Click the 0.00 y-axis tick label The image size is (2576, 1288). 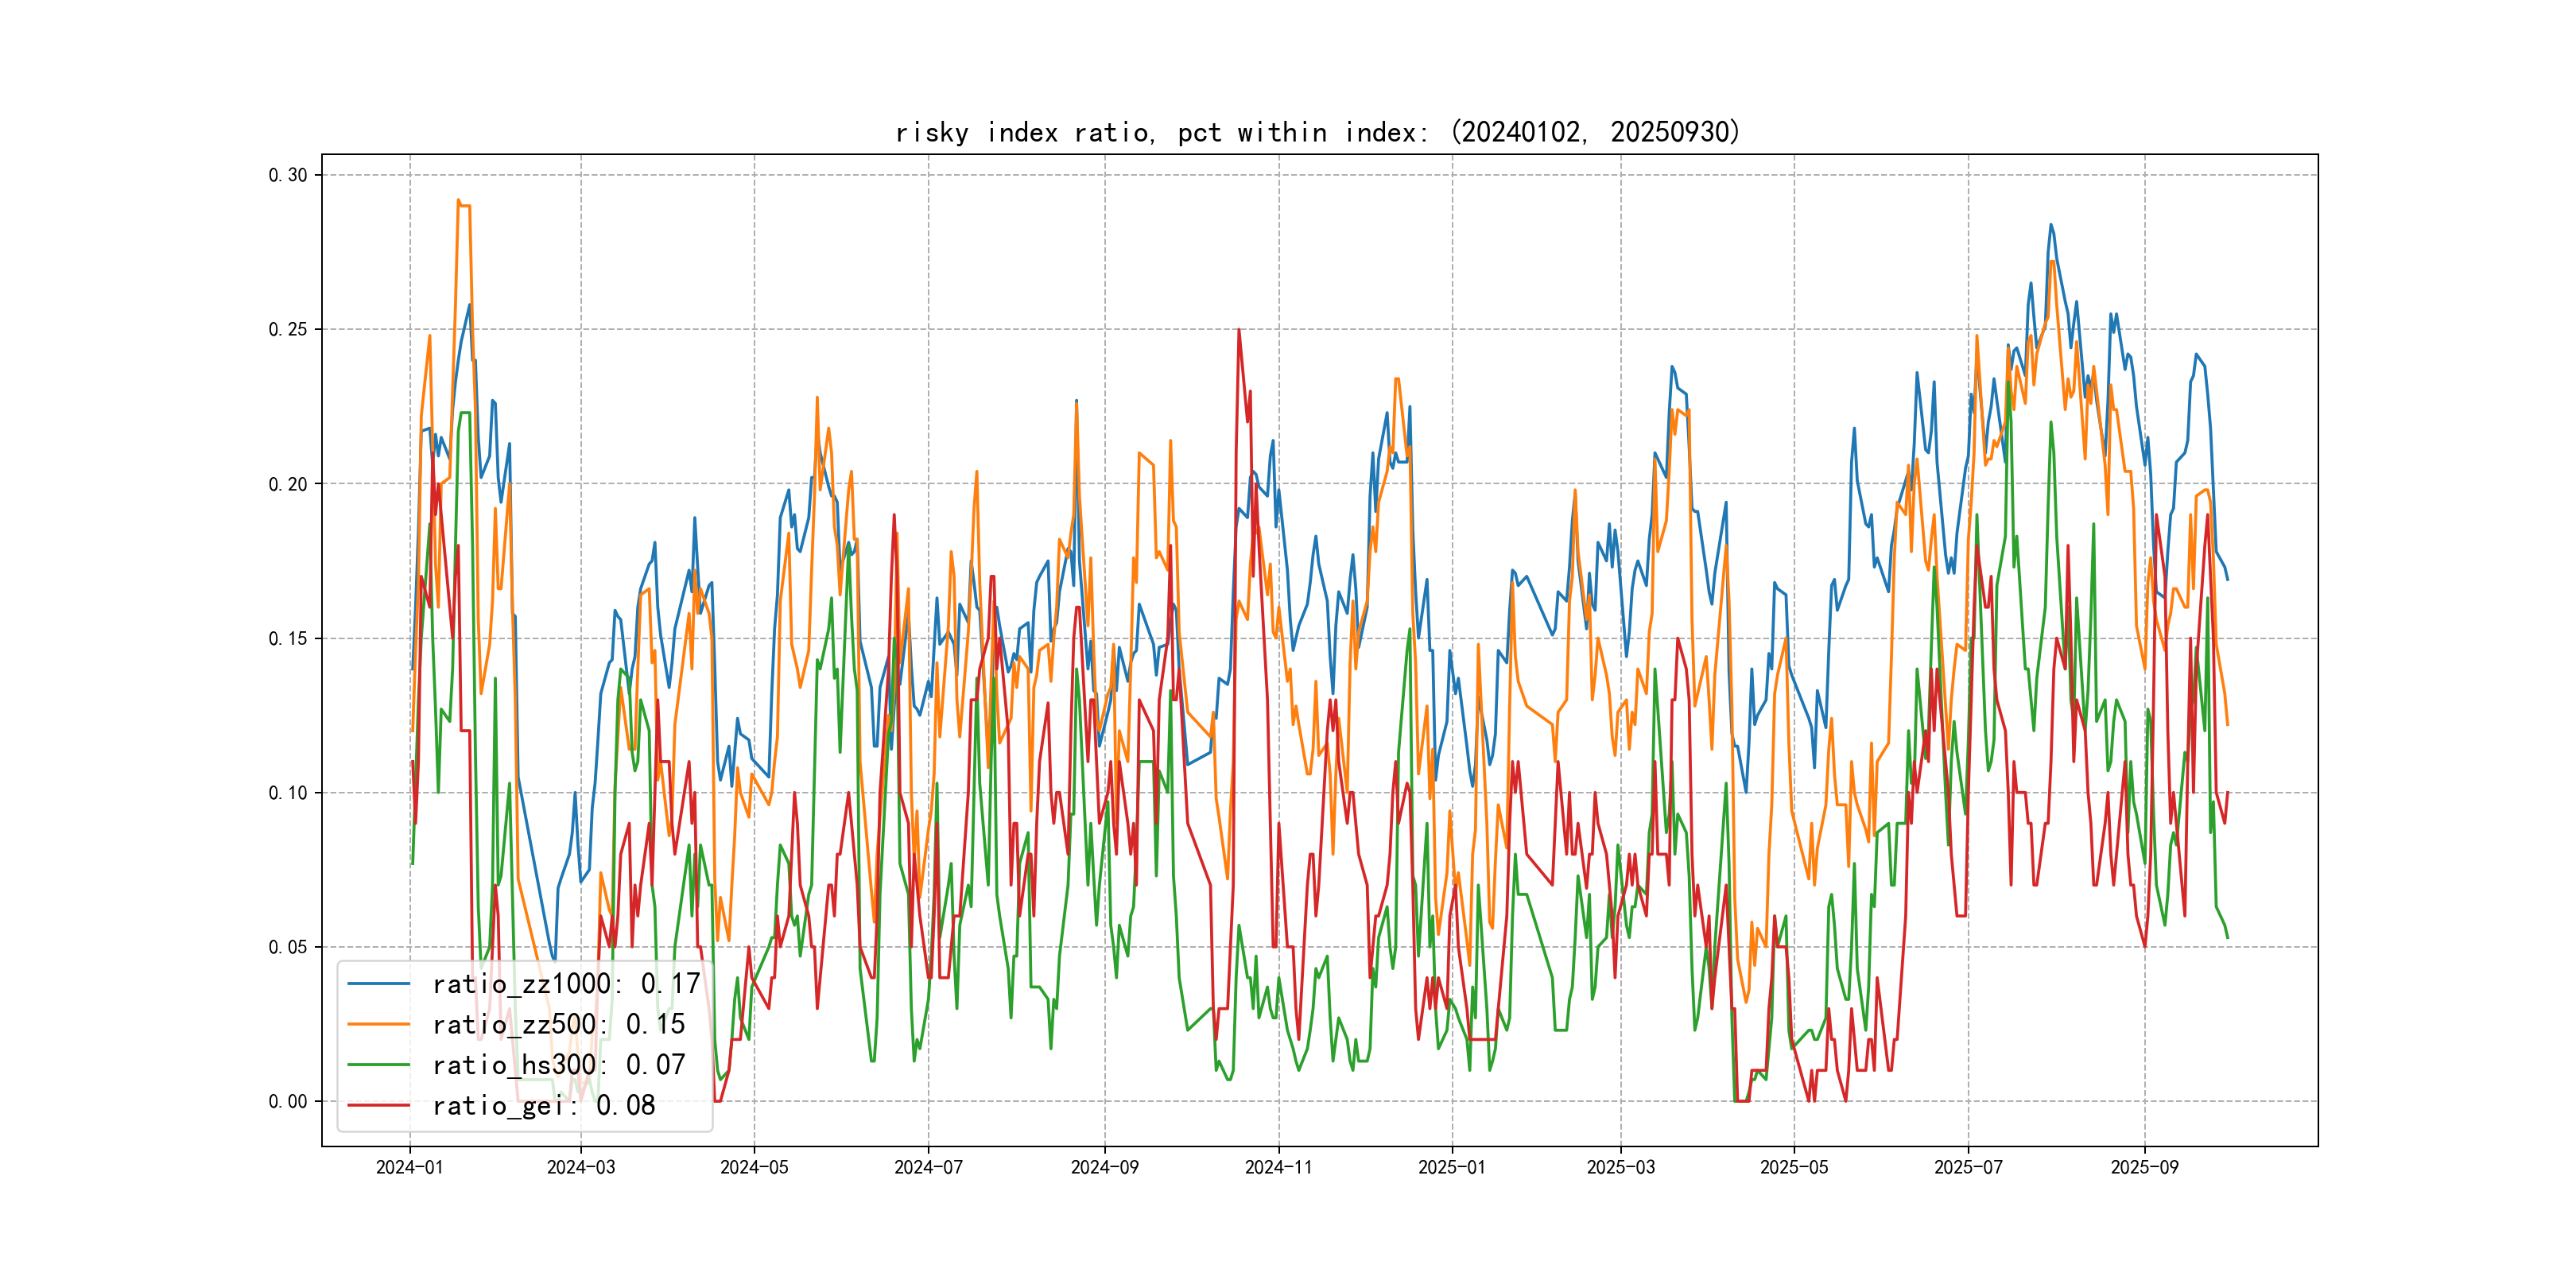tap(288, 1101)
